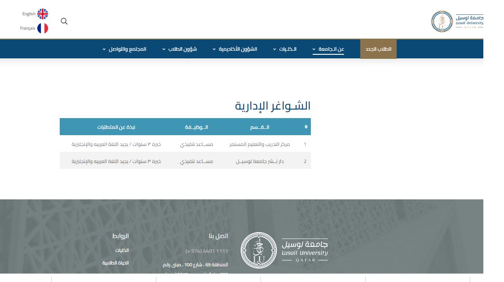Expand the الشؤون الأكاديمية menu
The width and height of the screenshot is (504, 282).
click(x=238, y=49)
